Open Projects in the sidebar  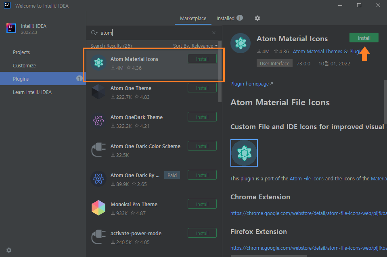click(x=21, y=52)
